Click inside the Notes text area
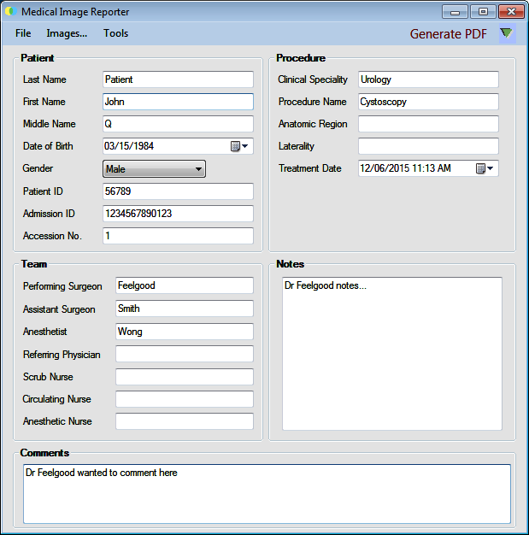The height and width of the screenshot is (535, 529). pos(392,354)
